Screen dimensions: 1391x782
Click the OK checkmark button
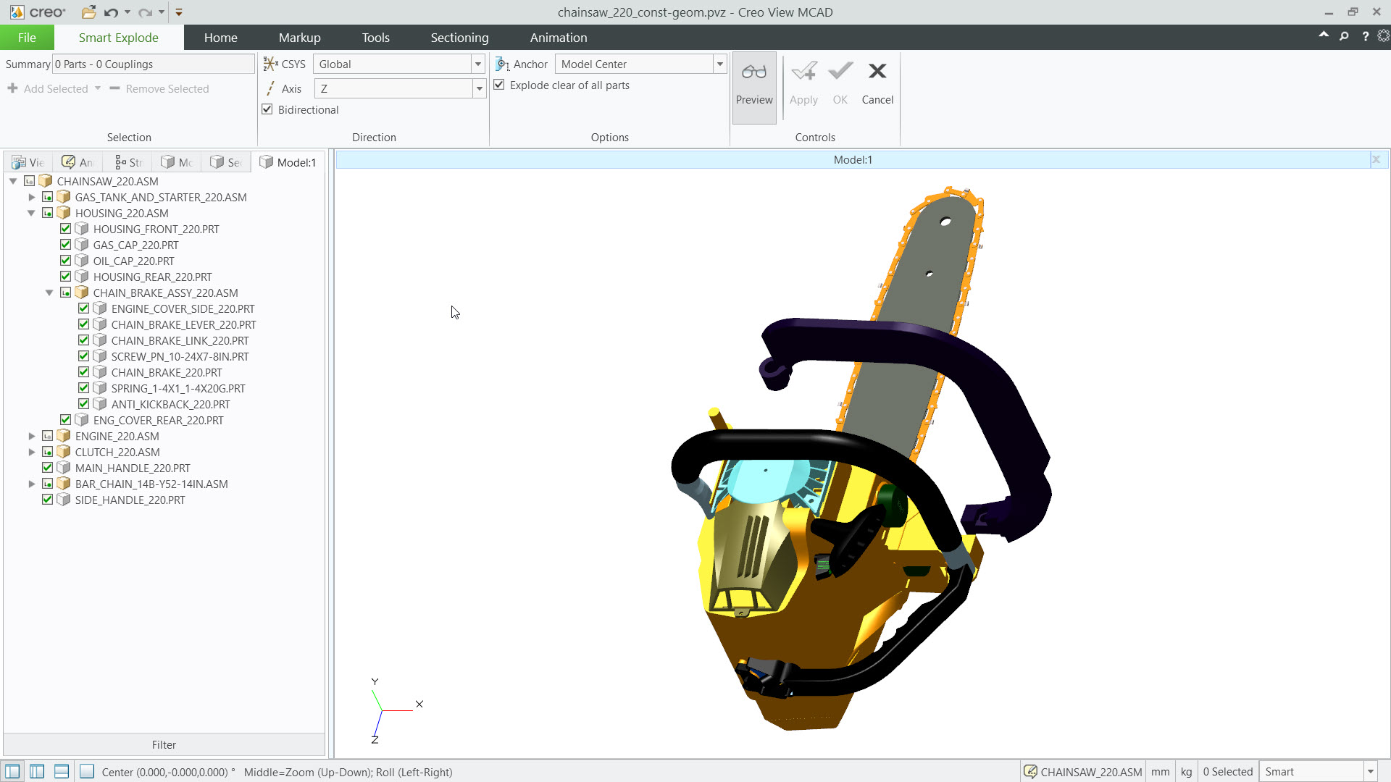(x=840, y=84)
